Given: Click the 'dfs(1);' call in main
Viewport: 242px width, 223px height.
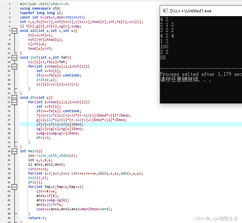Looking at the screenshot, I should point(35,183).
